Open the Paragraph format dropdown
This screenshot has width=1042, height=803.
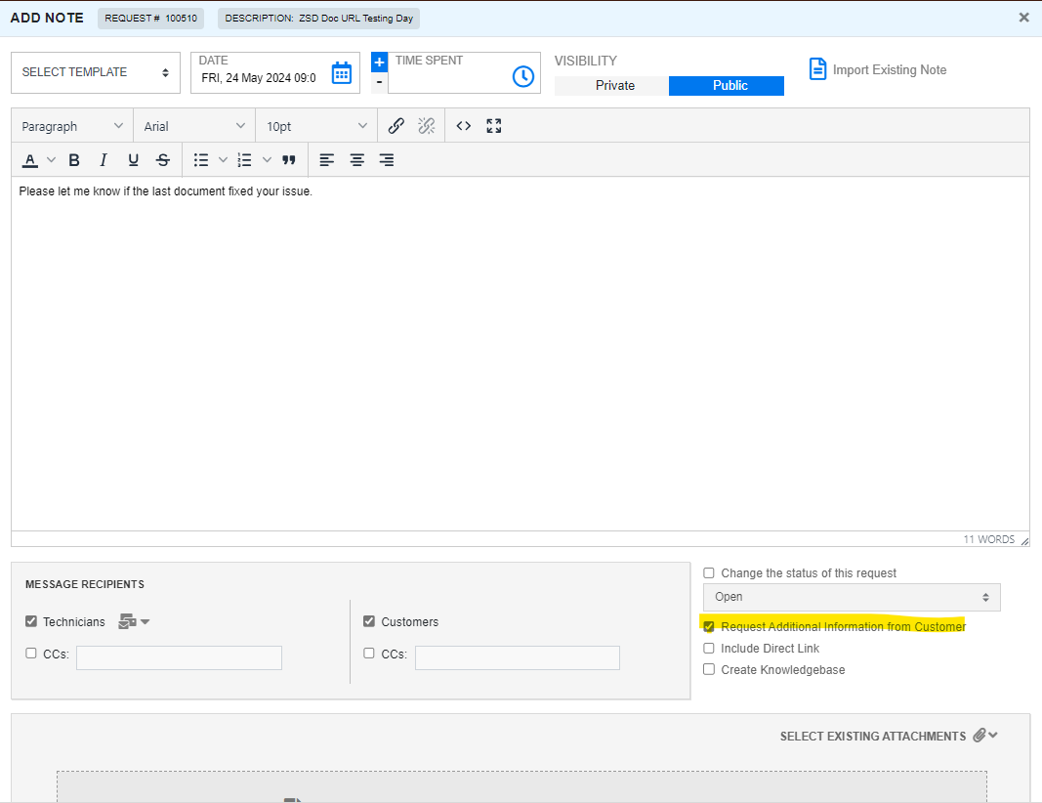coord(71,126)
